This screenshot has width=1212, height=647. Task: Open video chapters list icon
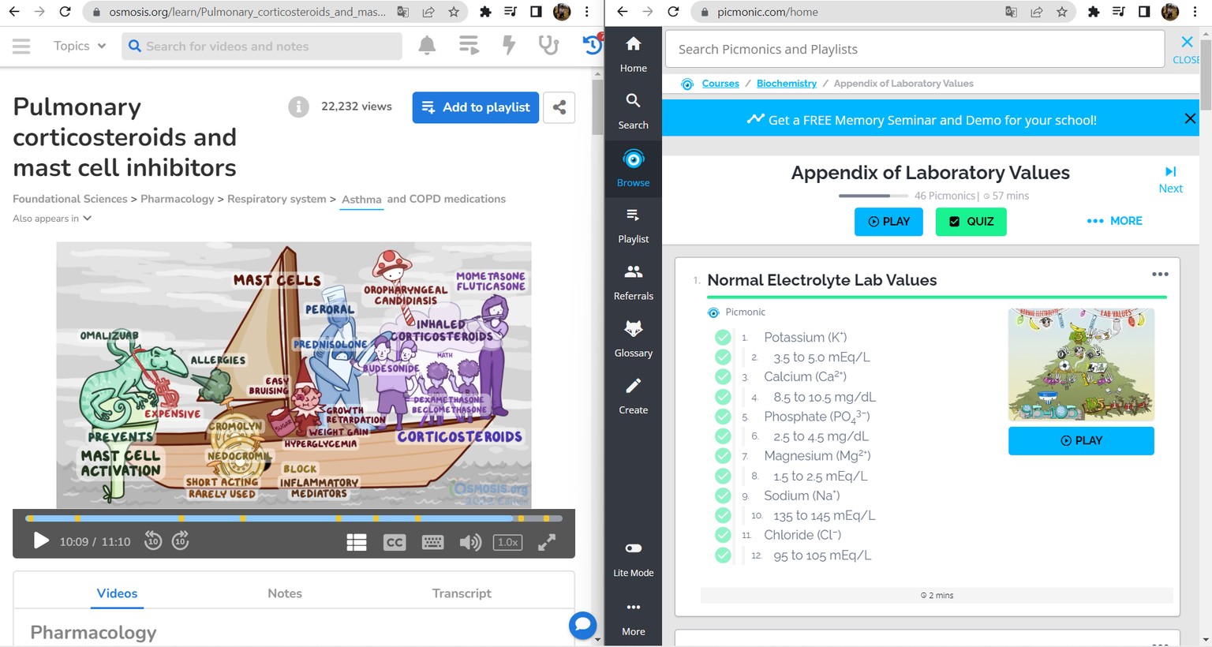357,542
